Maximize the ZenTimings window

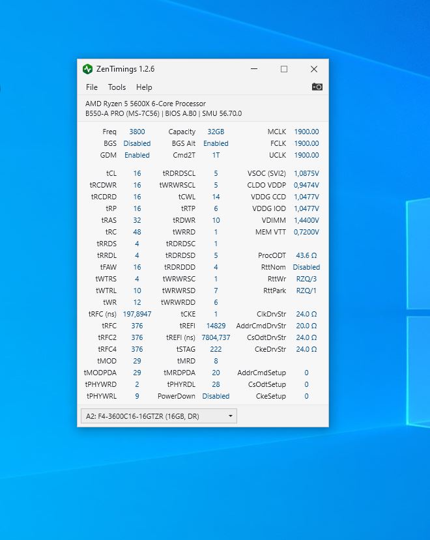pyautogui.click(x=284, y=69)
